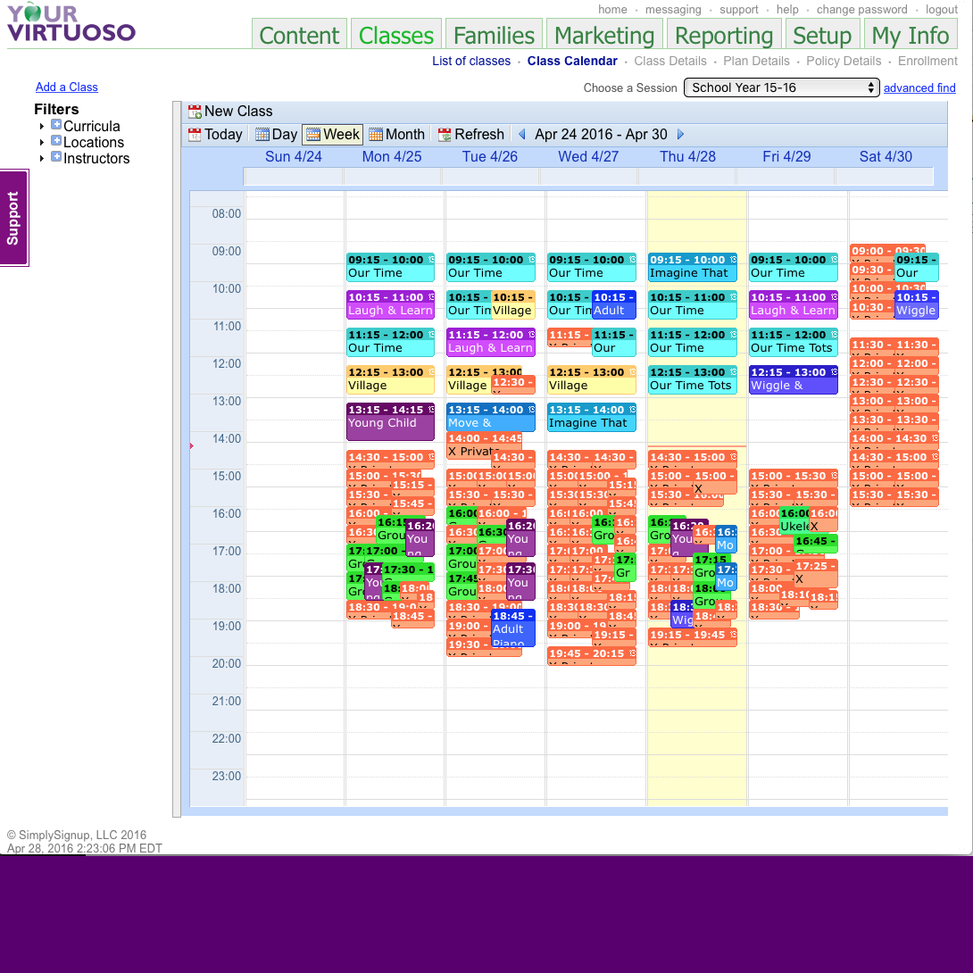Click the help link
The height and width of the screenshot is (973, 973).
(x=787, y=9)
